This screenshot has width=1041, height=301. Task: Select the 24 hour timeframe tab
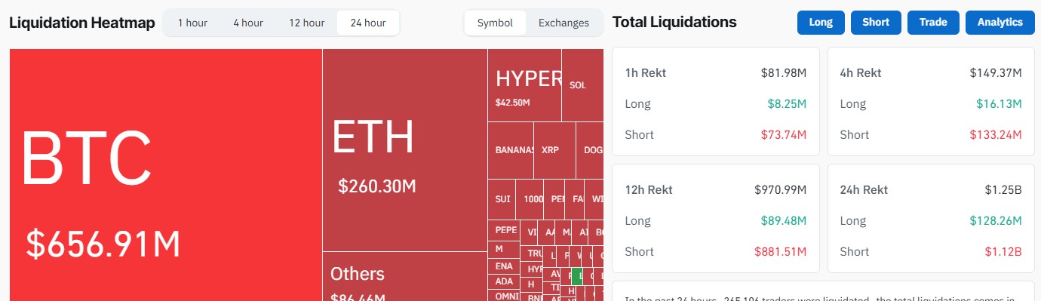click(x=368, y=23)
